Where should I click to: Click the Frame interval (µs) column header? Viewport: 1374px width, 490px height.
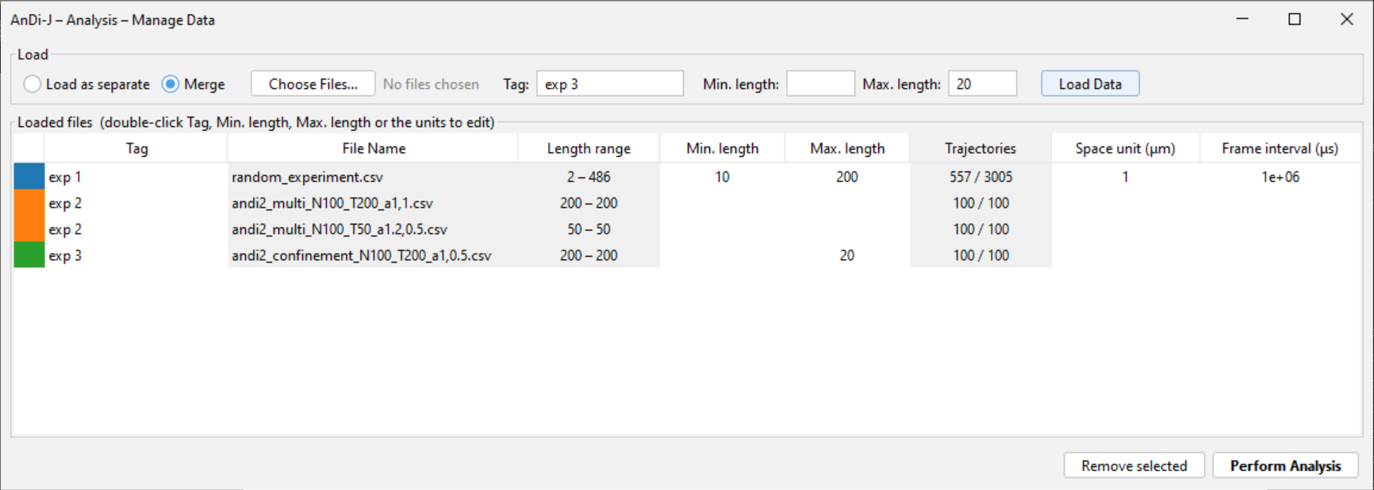(1280, 148)
